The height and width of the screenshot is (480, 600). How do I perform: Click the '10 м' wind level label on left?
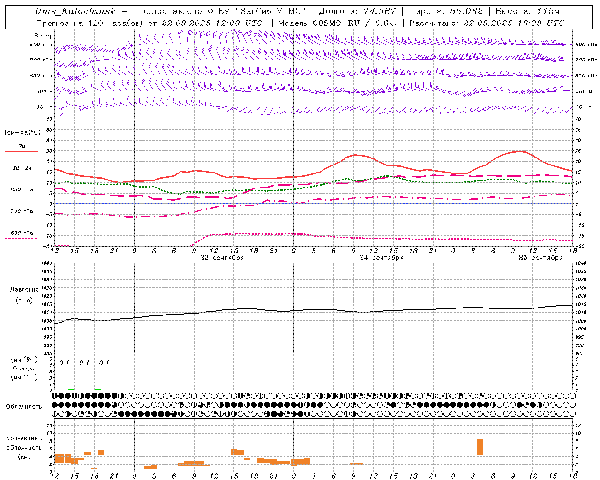click(45, 107)
